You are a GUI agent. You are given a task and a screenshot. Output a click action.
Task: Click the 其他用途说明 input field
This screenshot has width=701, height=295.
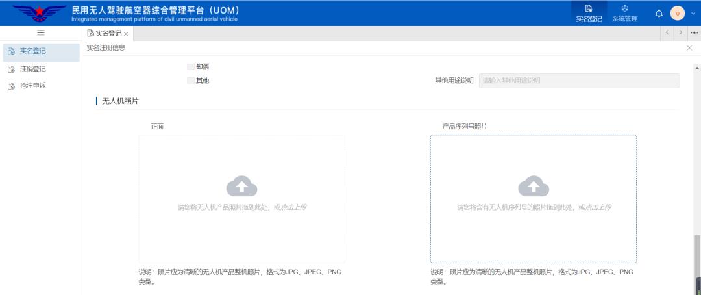click(580, 81)
